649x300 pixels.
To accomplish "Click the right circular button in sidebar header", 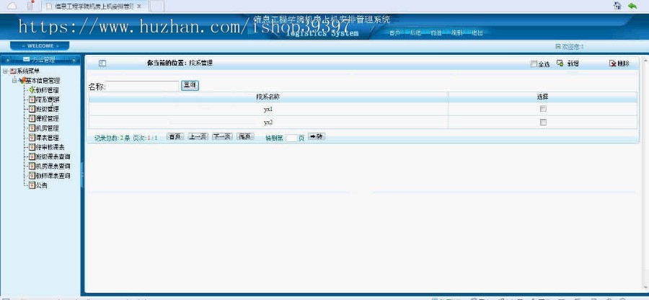I will [x=74, y=60].
